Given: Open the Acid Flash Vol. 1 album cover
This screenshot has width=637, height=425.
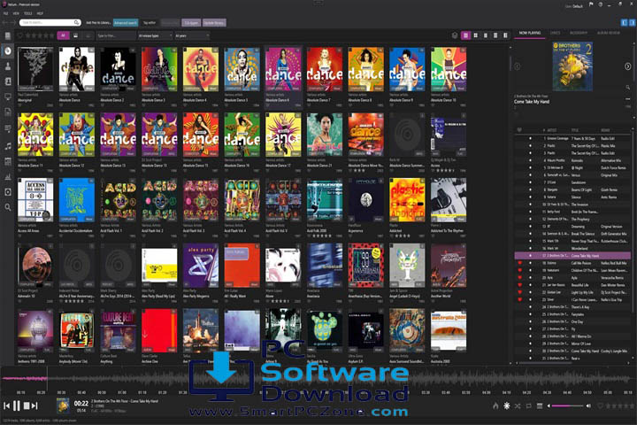Looking at the screenshot, I should pyautogui.click(x=119, y=199).
